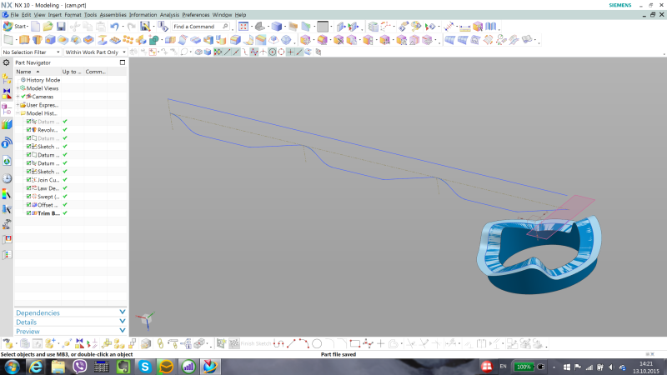Click the Unite boolean icon
667x375 pixels.
coord(153,40)
